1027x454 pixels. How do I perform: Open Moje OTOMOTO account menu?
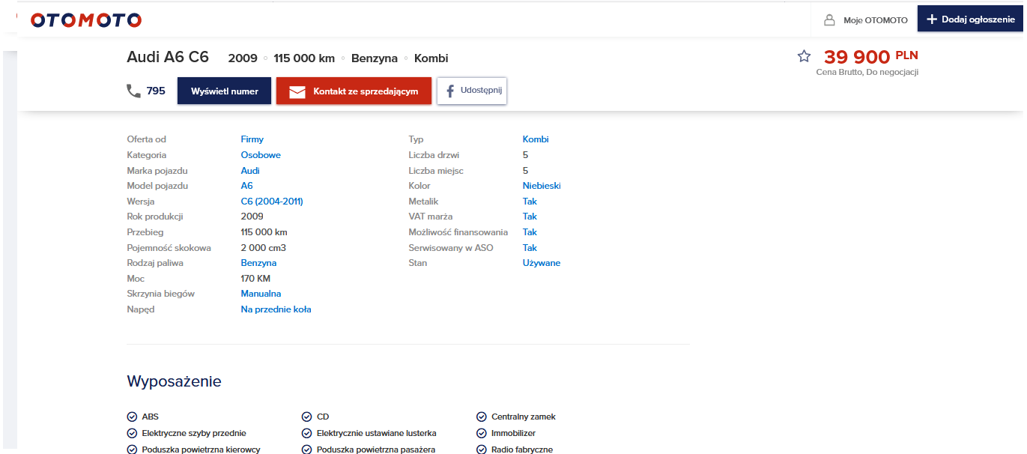[865, 20]
